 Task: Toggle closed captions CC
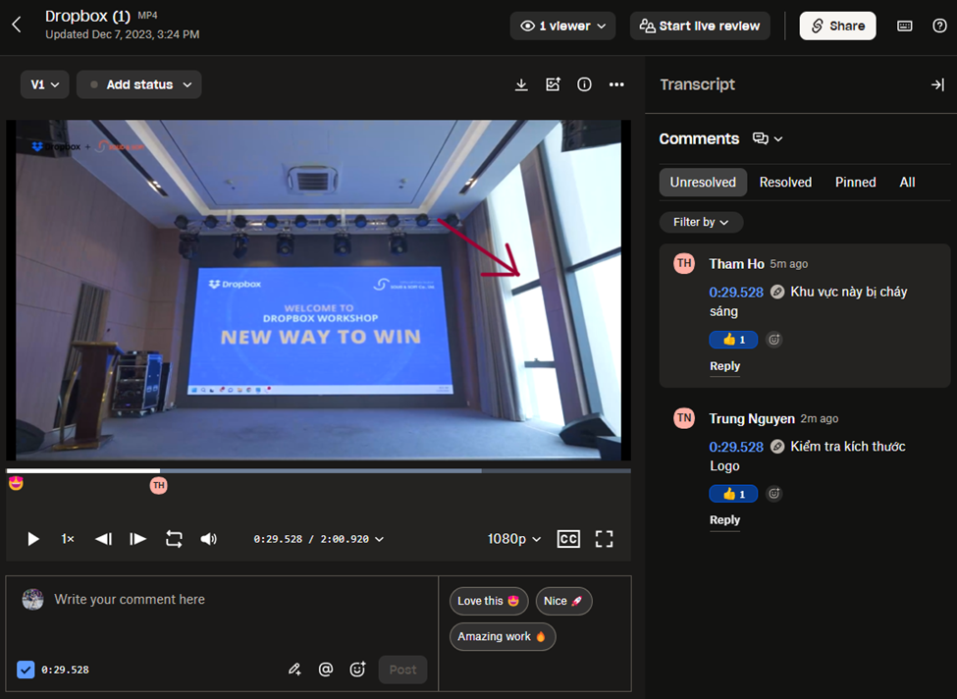pos(568,539)
